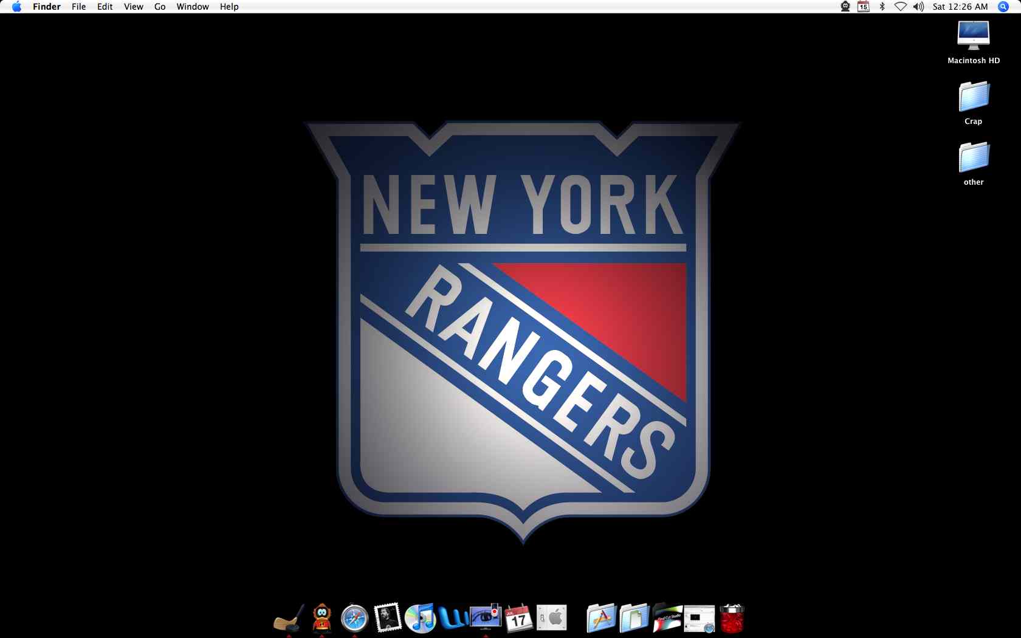Launch Safari from the Dock
This screenshot has height=638, width=1021.
click(354, 619)
